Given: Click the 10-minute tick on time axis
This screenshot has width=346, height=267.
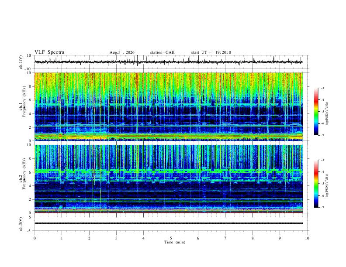Looking at the screenshot, I should [x=307, y=238].
